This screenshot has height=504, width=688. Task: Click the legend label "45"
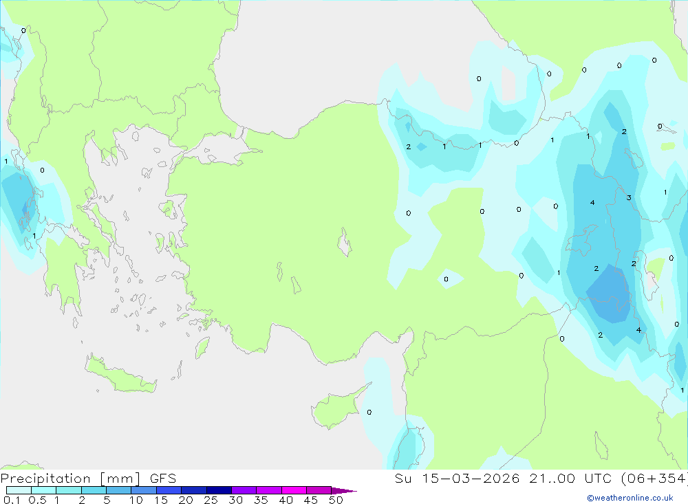coord(311,500)
